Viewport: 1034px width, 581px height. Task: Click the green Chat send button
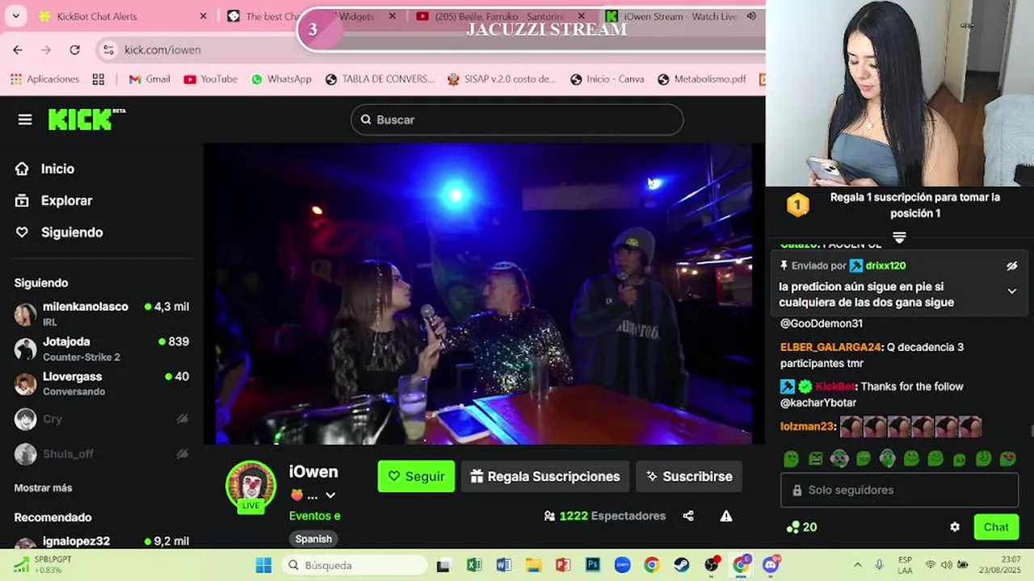pyautogui.click(x=996, y=527)
